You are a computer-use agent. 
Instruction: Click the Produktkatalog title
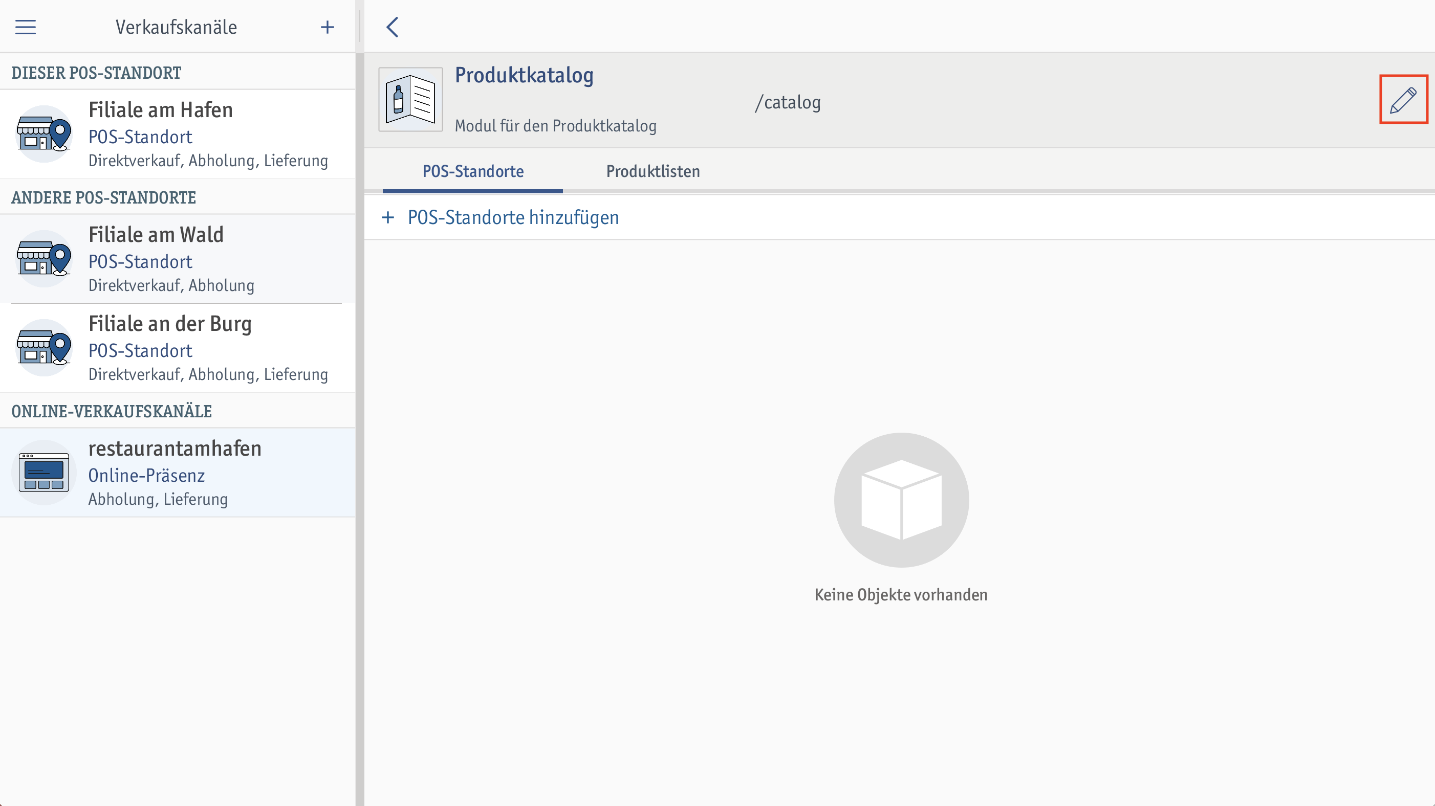(524, 75)
